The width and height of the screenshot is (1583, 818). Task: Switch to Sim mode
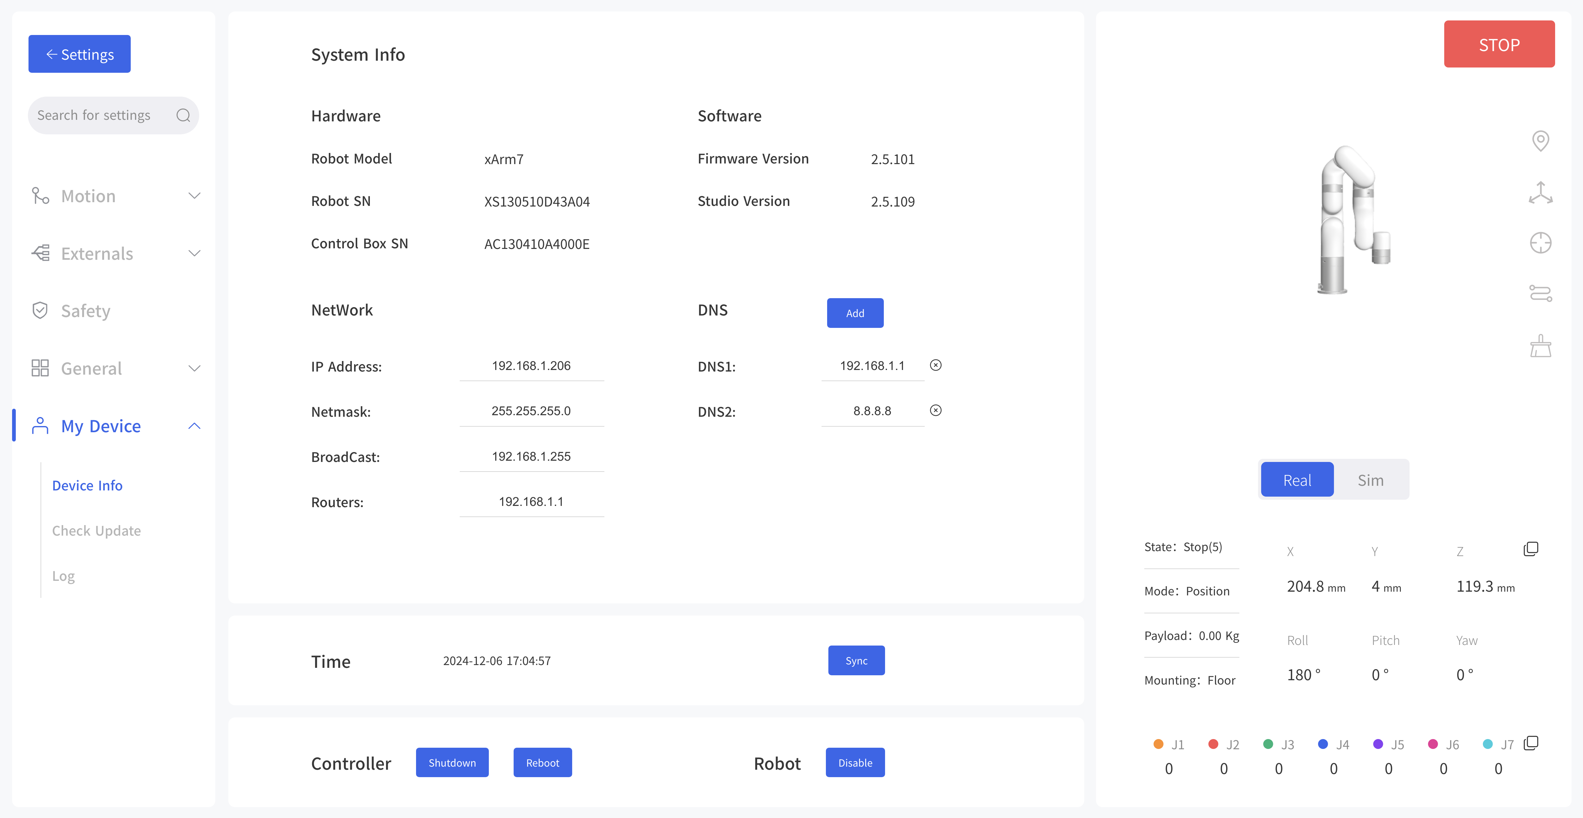click(x=1370, y=480)
